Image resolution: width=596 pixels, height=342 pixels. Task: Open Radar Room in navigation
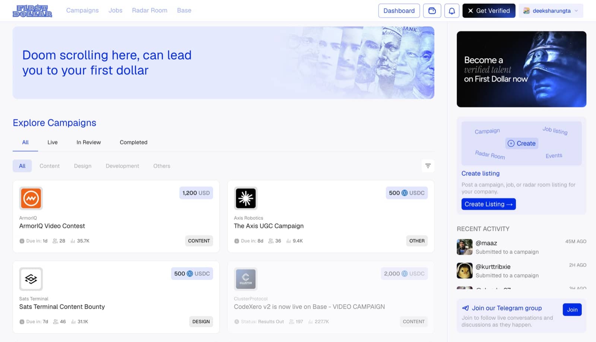150,10
